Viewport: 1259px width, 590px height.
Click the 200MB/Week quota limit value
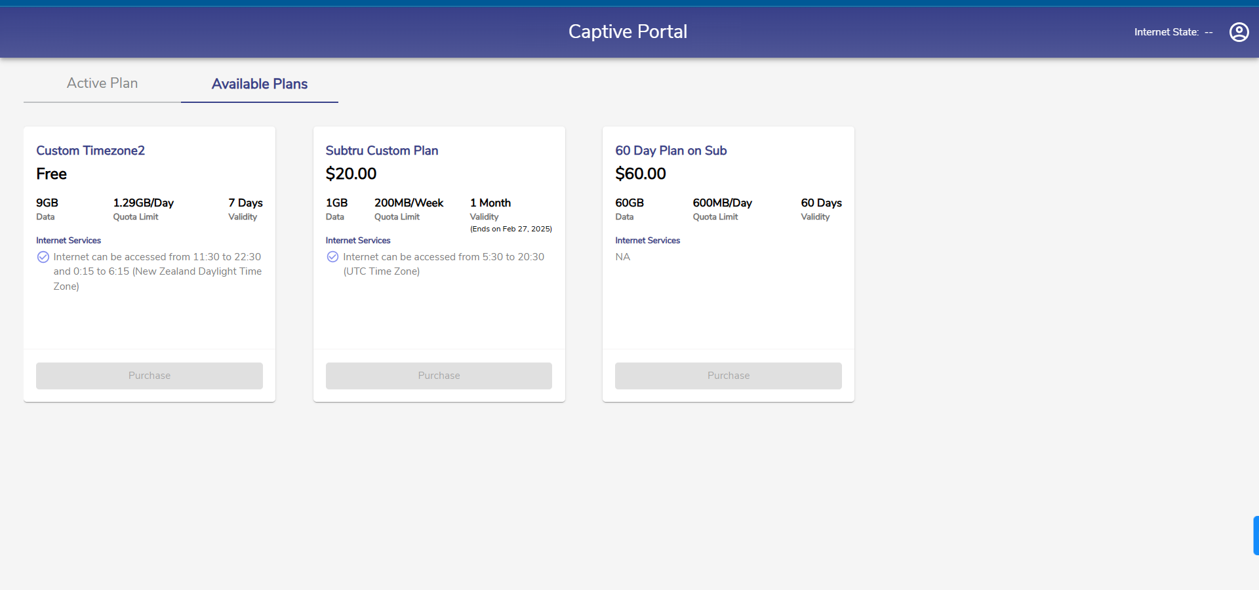point(409,203)
